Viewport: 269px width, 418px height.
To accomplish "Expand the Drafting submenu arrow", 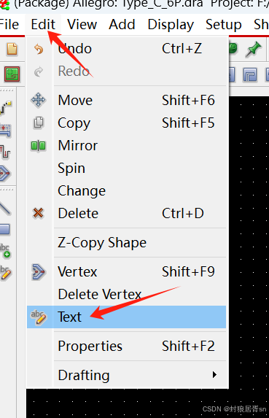I will pos(214,375).
